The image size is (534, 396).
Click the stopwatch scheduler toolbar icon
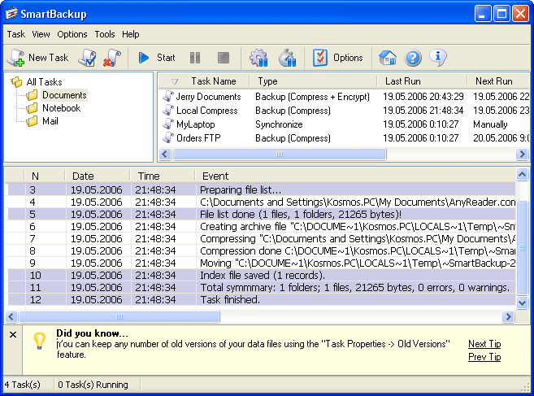[x=287, y=58]
